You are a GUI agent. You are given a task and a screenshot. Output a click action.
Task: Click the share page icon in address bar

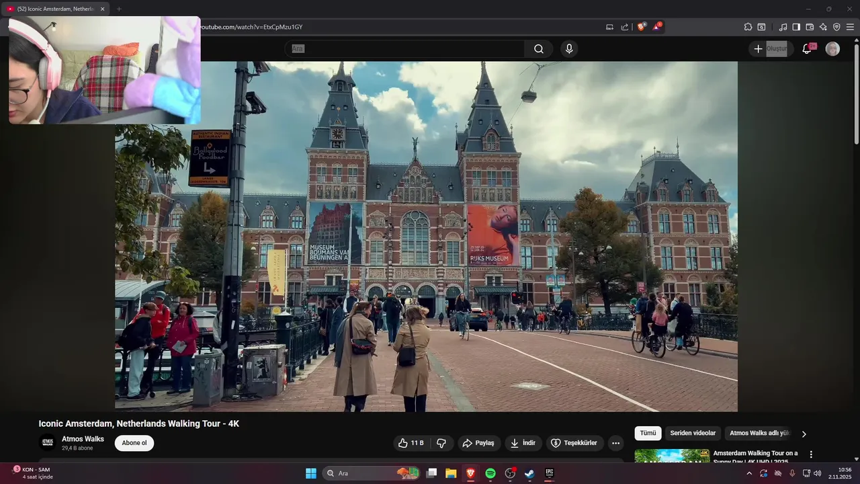click(625, 27)
